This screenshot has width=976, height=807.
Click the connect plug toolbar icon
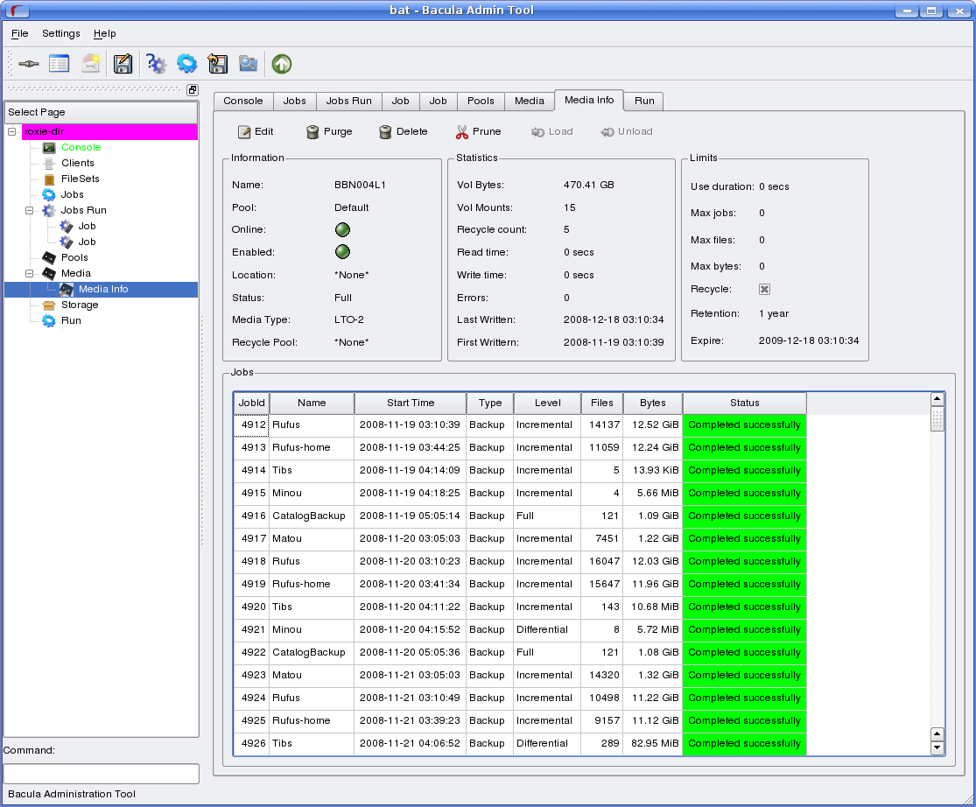28,64
